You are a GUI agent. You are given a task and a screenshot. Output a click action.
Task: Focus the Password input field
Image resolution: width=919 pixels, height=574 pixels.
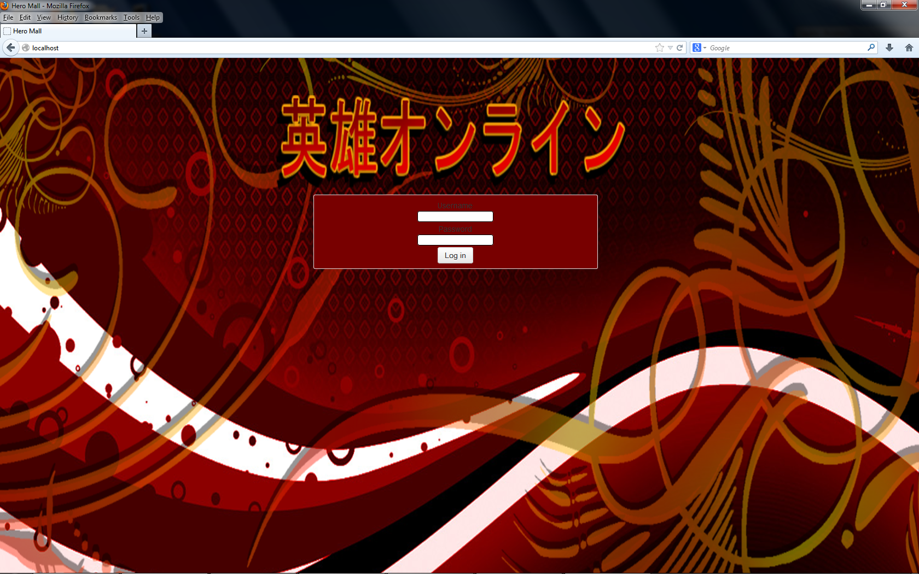pyautogui.click(x=455, y=240)
